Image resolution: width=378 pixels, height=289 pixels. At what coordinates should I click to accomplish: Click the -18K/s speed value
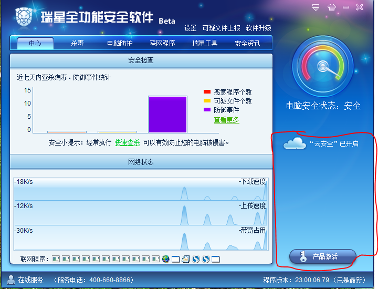tap(24, 182)
